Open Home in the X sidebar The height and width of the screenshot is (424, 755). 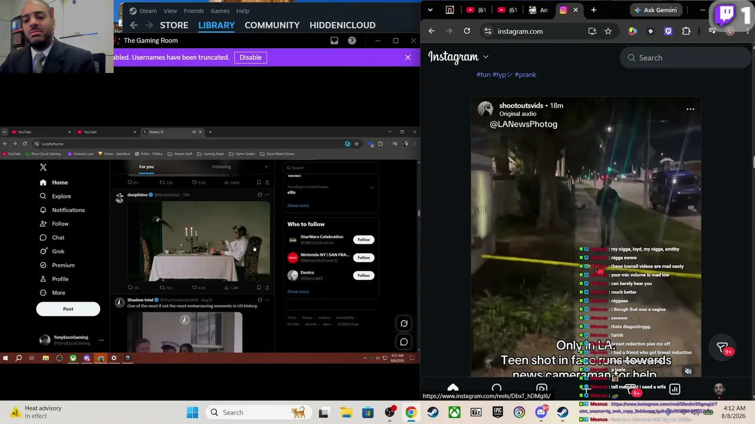point(54,183)
